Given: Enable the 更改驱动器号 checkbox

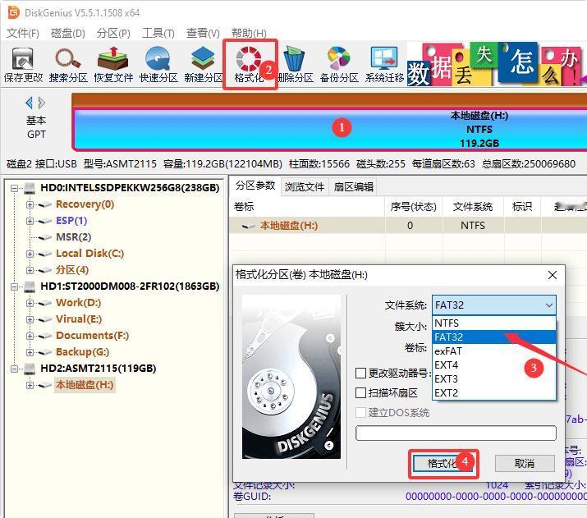Looking at the screenshot, I should pos(360,373).
